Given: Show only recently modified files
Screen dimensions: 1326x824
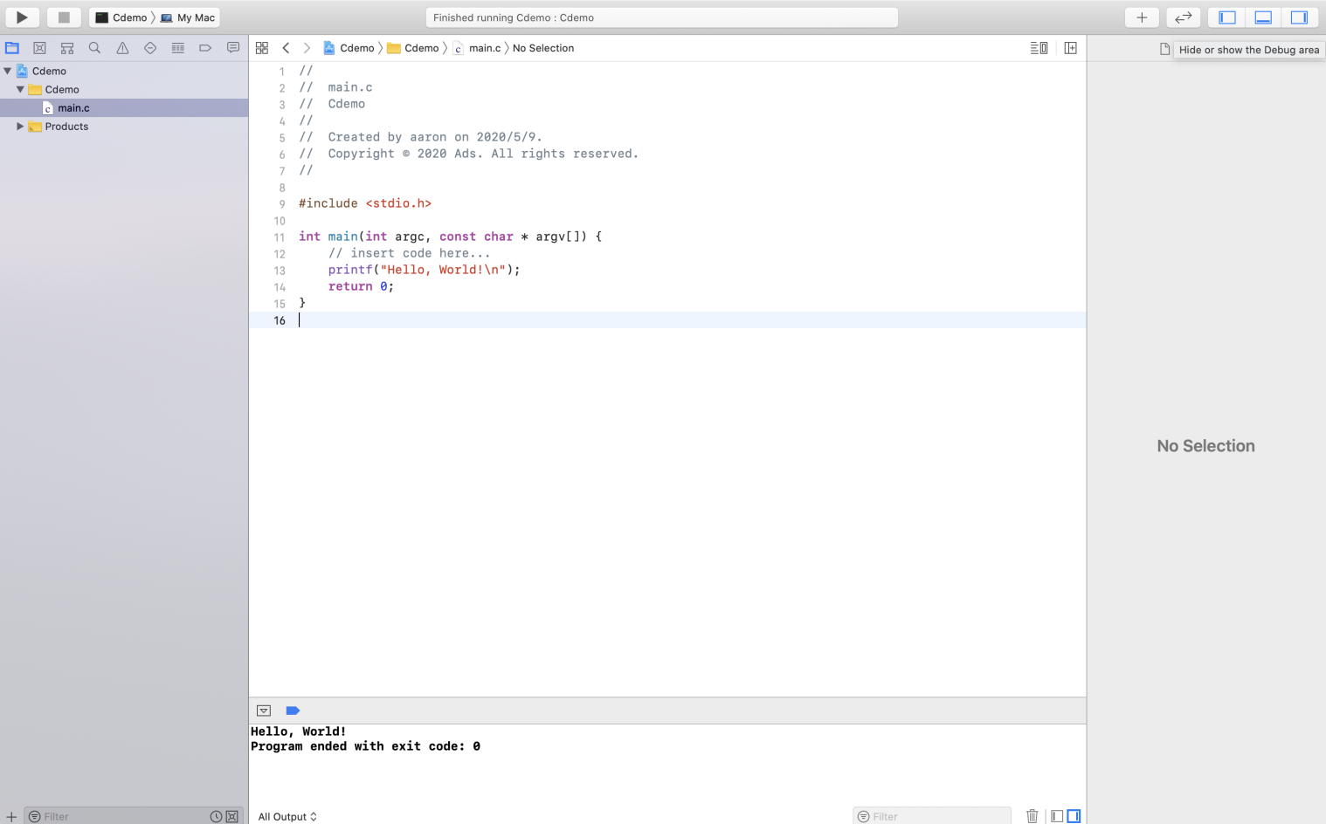Looking at the screenshot, I should [x=216, y=816].
